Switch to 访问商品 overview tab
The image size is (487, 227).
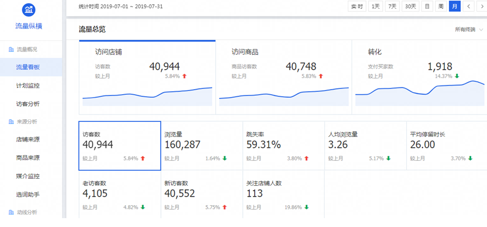283,77
